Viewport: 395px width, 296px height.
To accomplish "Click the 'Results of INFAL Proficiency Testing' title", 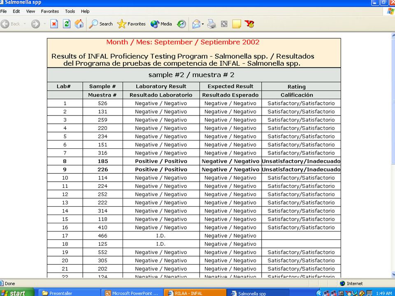I will tap(183, 60).
